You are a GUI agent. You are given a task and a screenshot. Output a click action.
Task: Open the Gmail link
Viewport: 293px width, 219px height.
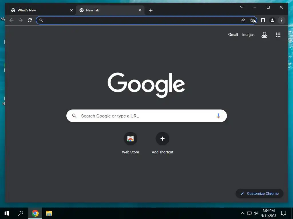[233, 35]
